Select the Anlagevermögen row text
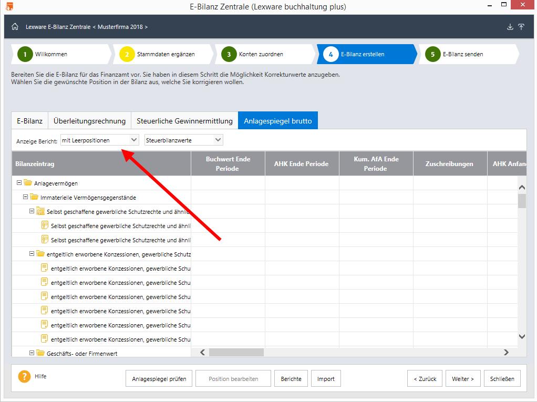 point(56,183)
